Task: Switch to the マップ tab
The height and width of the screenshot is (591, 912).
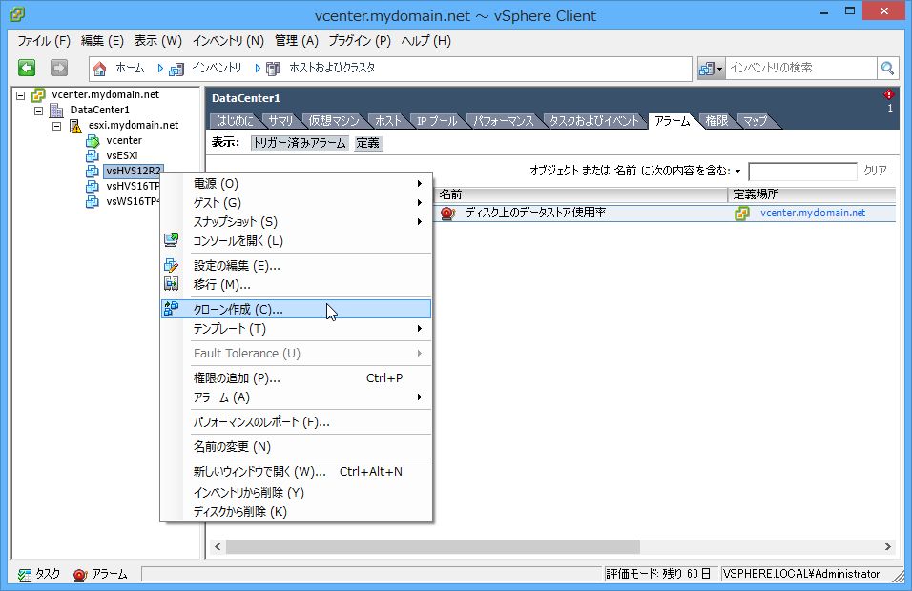Action: [755, 121]
